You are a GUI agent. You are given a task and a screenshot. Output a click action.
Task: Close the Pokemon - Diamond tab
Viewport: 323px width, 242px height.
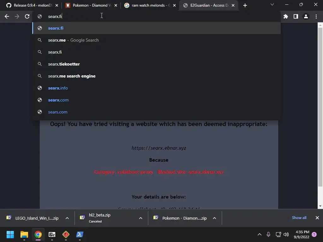point(116,6)
